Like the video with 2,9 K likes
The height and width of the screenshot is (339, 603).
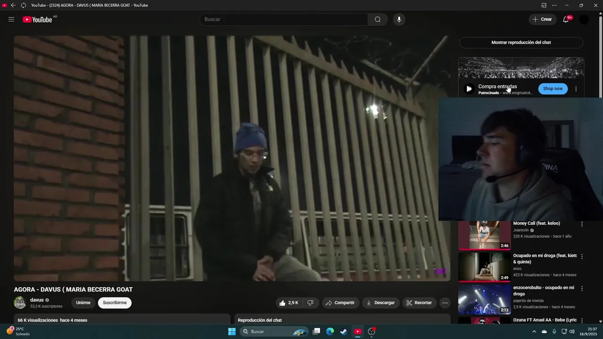(289, 303)
